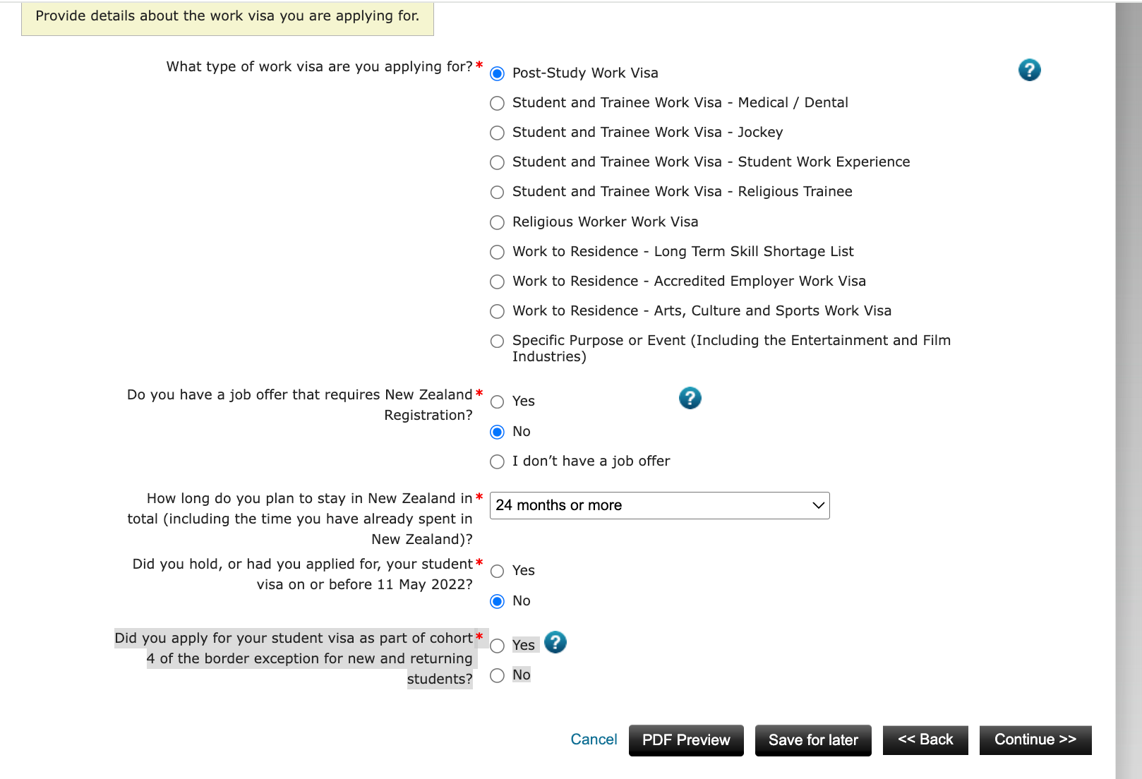Choose No for cohort 4 border exception
The width and height of the screenshot is (1142, 779).
(x=498, y=675)
